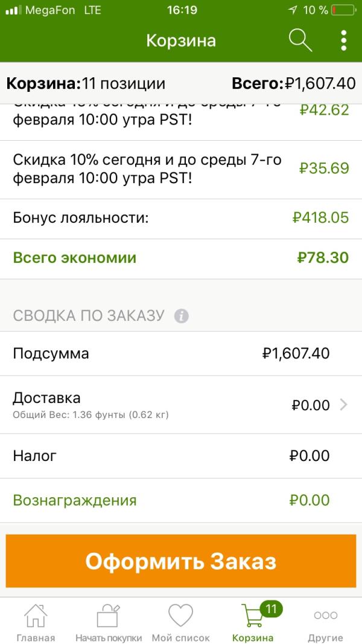
Task: Tap the ₽35.69 discount row
Action: click(x=181, y=169)
